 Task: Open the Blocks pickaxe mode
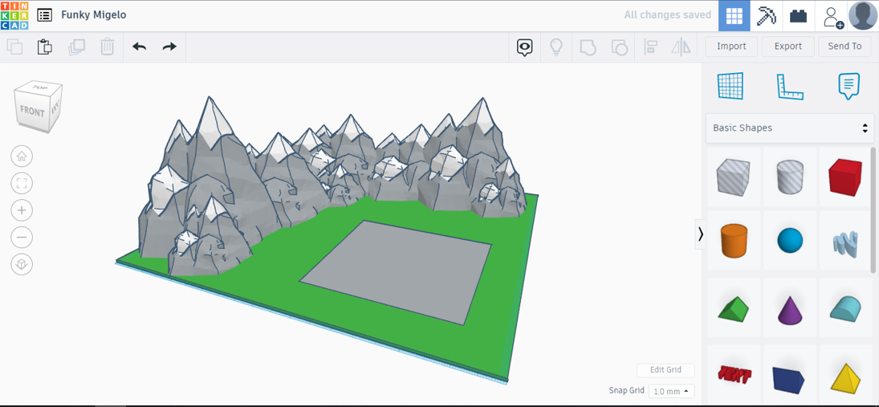tap(766, 16)
